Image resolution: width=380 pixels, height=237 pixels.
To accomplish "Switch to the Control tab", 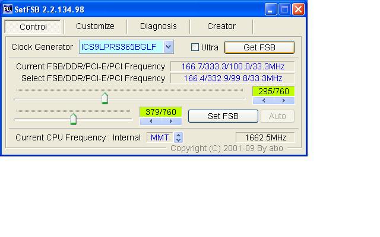I will (33, 26).
